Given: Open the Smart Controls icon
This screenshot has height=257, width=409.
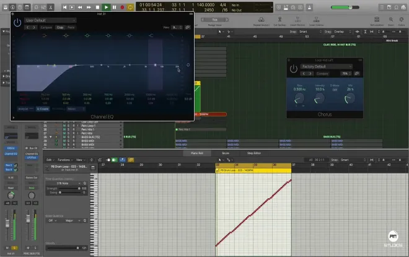Looking at the screenshot, I should (37, 7).
